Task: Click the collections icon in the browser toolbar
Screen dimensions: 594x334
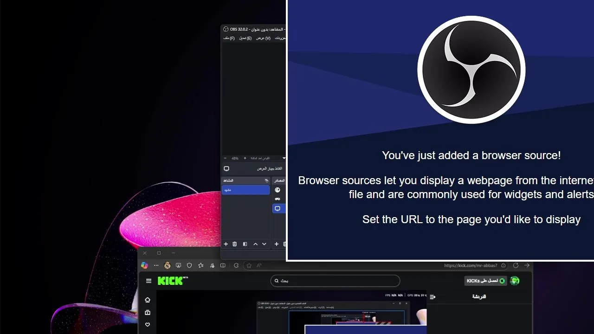Action: 212,265
